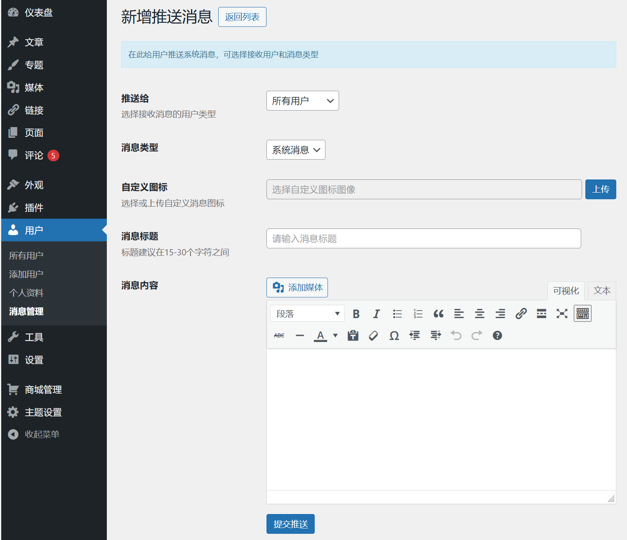Open 用户 users menu
Screen dimensions: 627x540
tap(54, 230)
